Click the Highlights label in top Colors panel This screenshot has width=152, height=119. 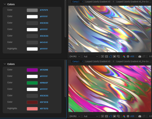pos(12,49)
